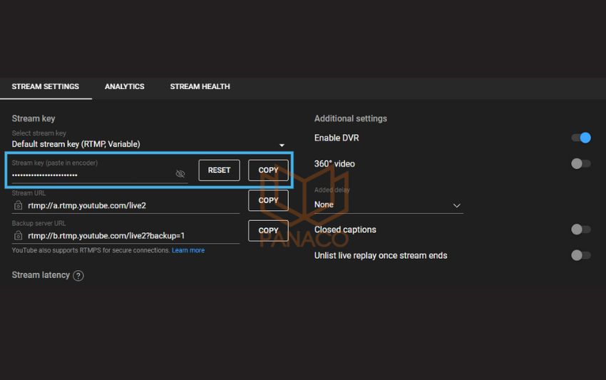Image resolution: width=606 pixels, height=380 pixels.
Task: Turn off Enable DVR switch
Action: 581,138
